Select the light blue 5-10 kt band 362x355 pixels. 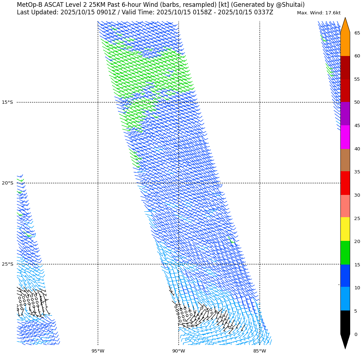coord(345,299)
